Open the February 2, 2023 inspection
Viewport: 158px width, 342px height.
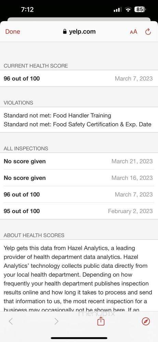tap(79, 211)
